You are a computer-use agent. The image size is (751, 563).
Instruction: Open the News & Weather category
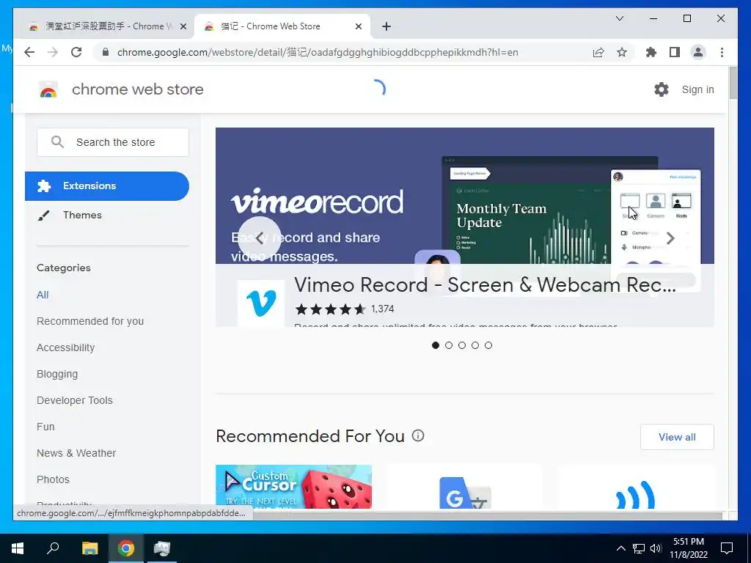[x=76, y=453]
